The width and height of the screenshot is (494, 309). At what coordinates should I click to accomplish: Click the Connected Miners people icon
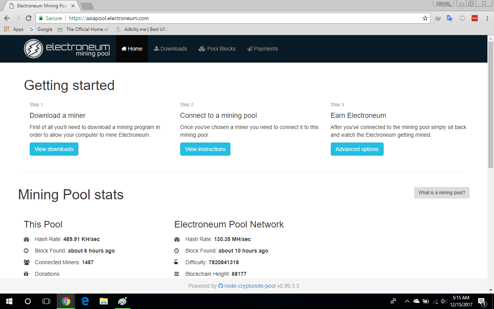click(x=27, y=262)
